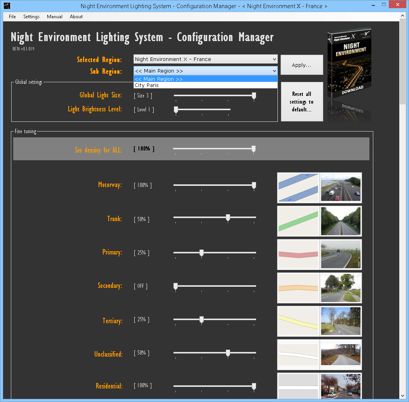This screenshot has height=402, width=409.
Task: Close the Configuration Manager window
Action: pos(397,4)
